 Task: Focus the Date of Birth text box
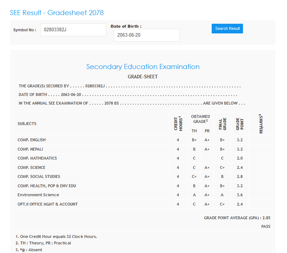click(x=147, y=35)
